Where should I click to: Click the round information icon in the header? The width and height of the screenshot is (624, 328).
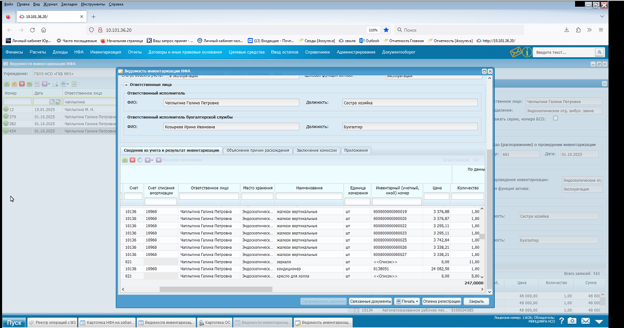(x=527, y=52)
